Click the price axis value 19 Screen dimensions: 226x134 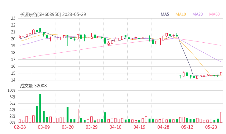tap(13, 46)
